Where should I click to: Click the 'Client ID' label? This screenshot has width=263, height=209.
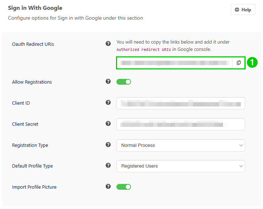21,103
